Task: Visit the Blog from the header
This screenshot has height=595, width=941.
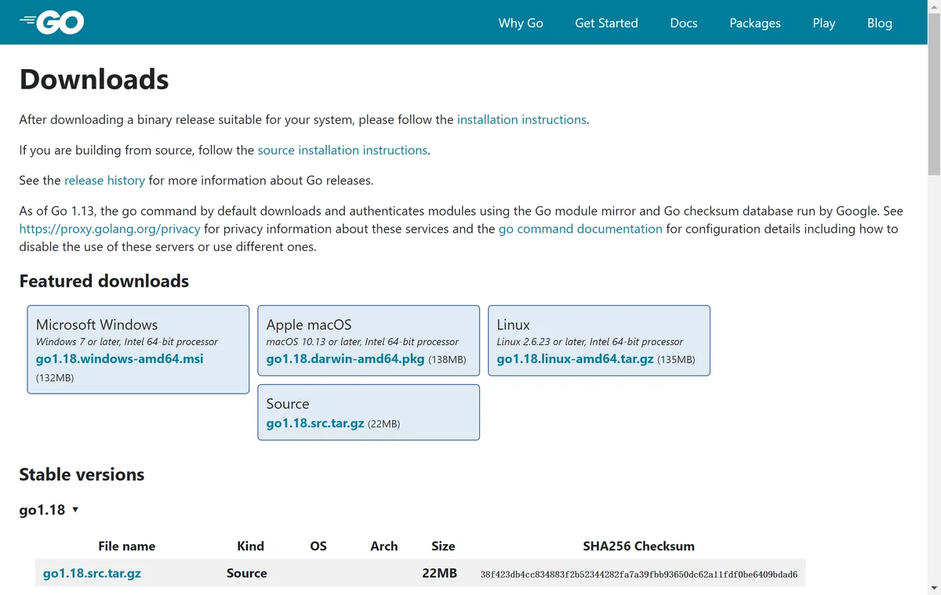Action: (879, 23)
